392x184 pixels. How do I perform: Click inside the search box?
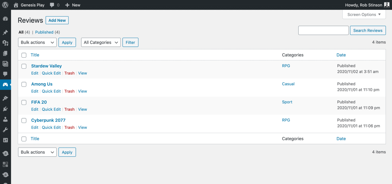[323, 30]
